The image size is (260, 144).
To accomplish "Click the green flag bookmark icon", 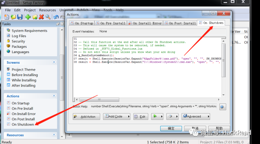I will point(155,116).
